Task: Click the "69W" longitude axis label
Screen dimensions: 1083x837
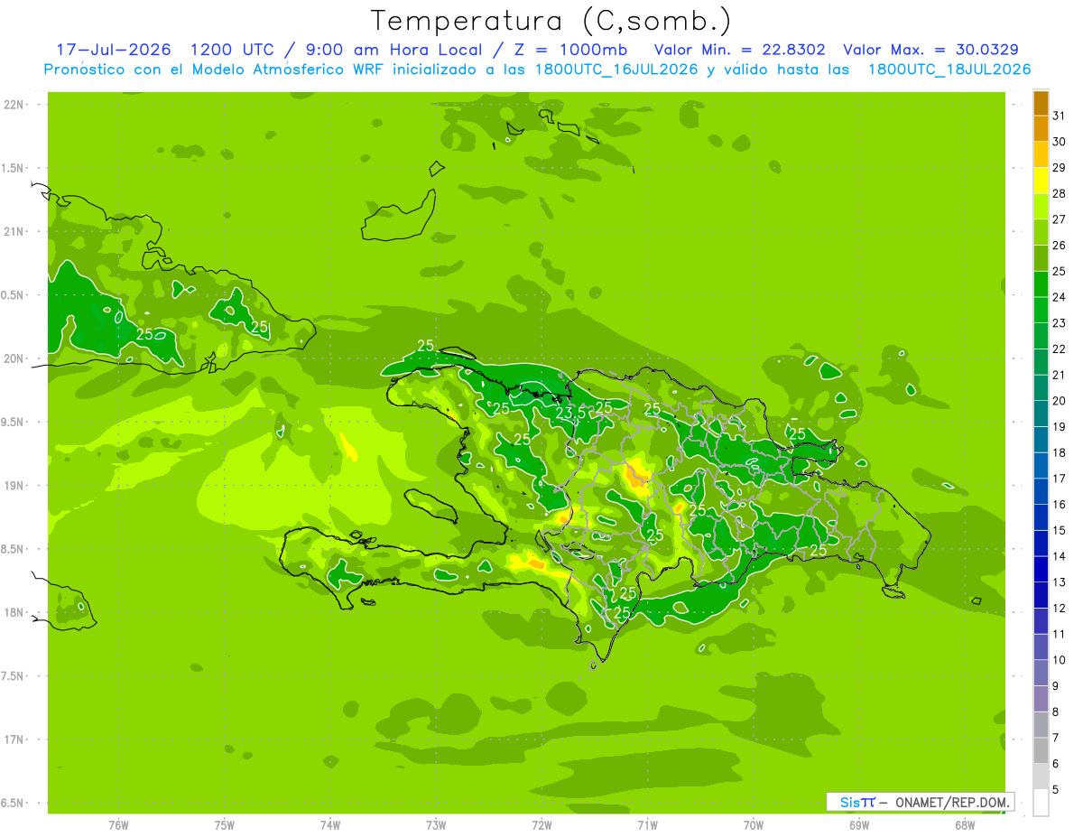Action: click(859, 824)
